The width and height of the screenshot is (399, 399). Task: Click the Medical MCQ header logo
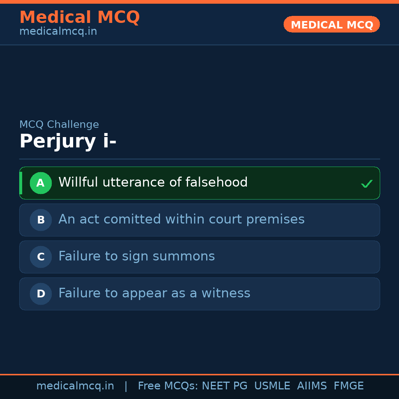tap(79, 17)
